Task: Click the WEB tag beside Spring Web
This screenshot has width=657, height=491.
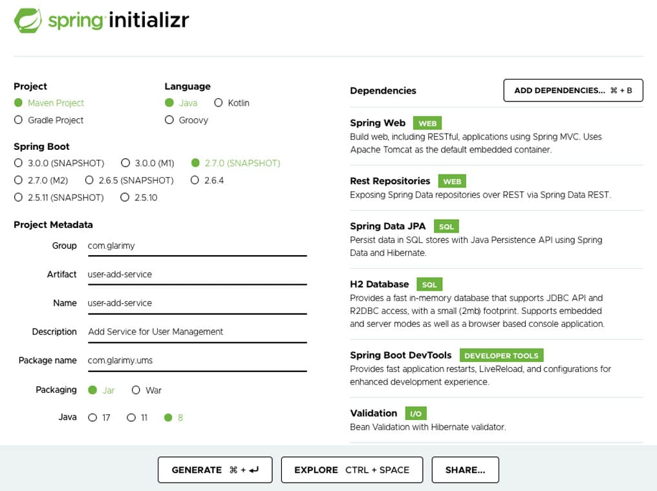Action: pyautogui.click(x=427, y=123)
